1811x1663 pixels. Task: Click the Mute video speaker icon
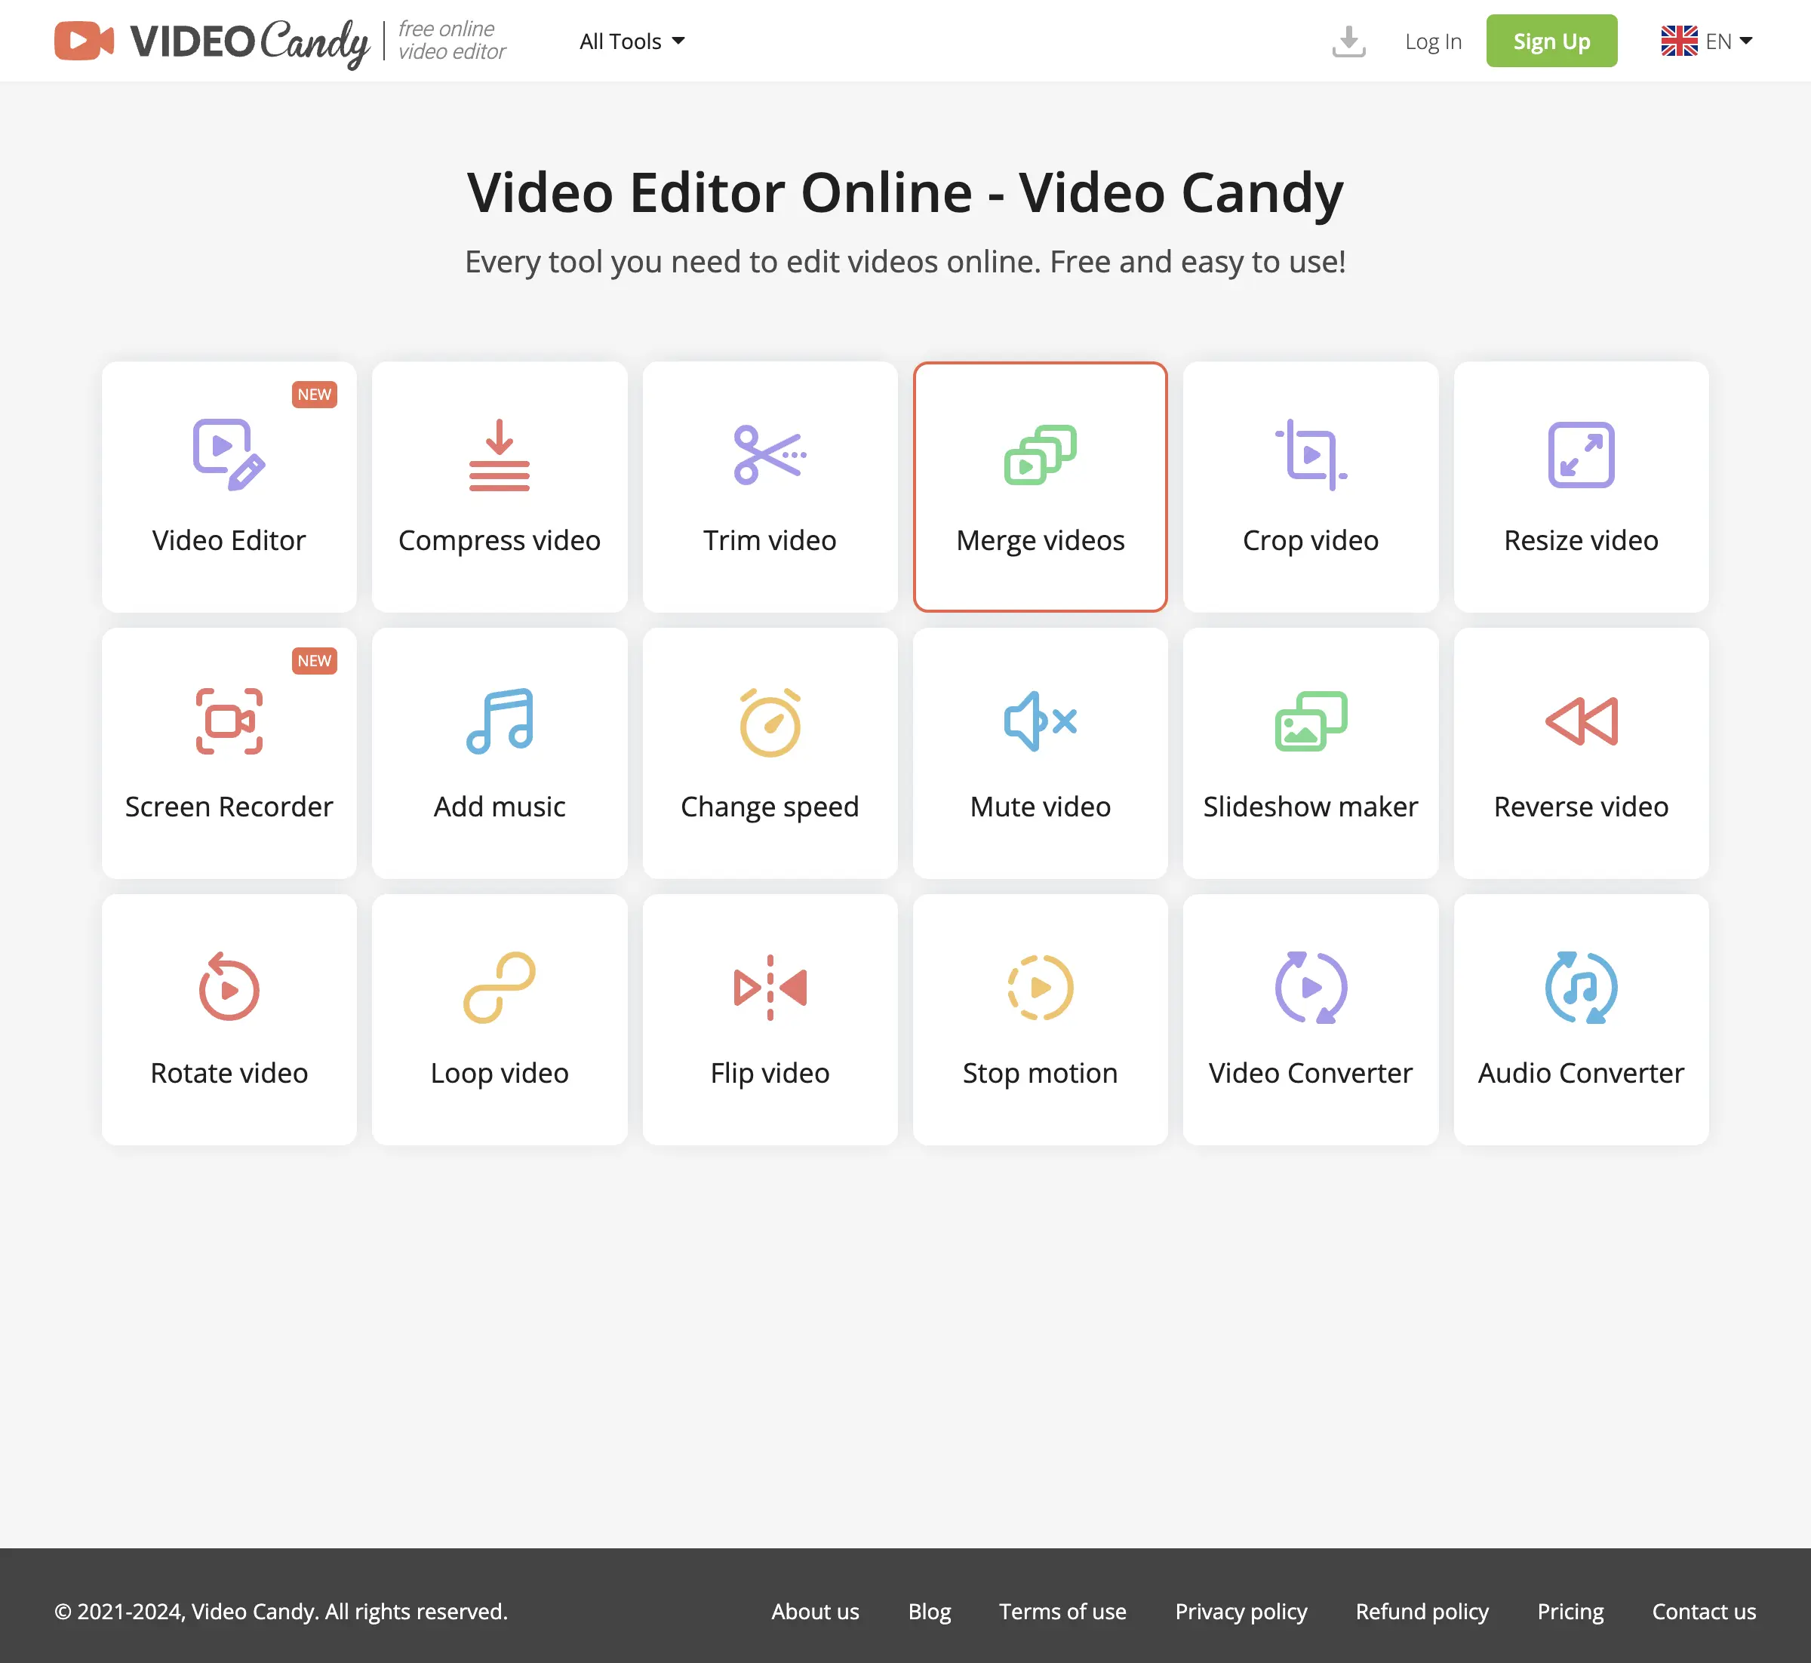pos(1040,721)
